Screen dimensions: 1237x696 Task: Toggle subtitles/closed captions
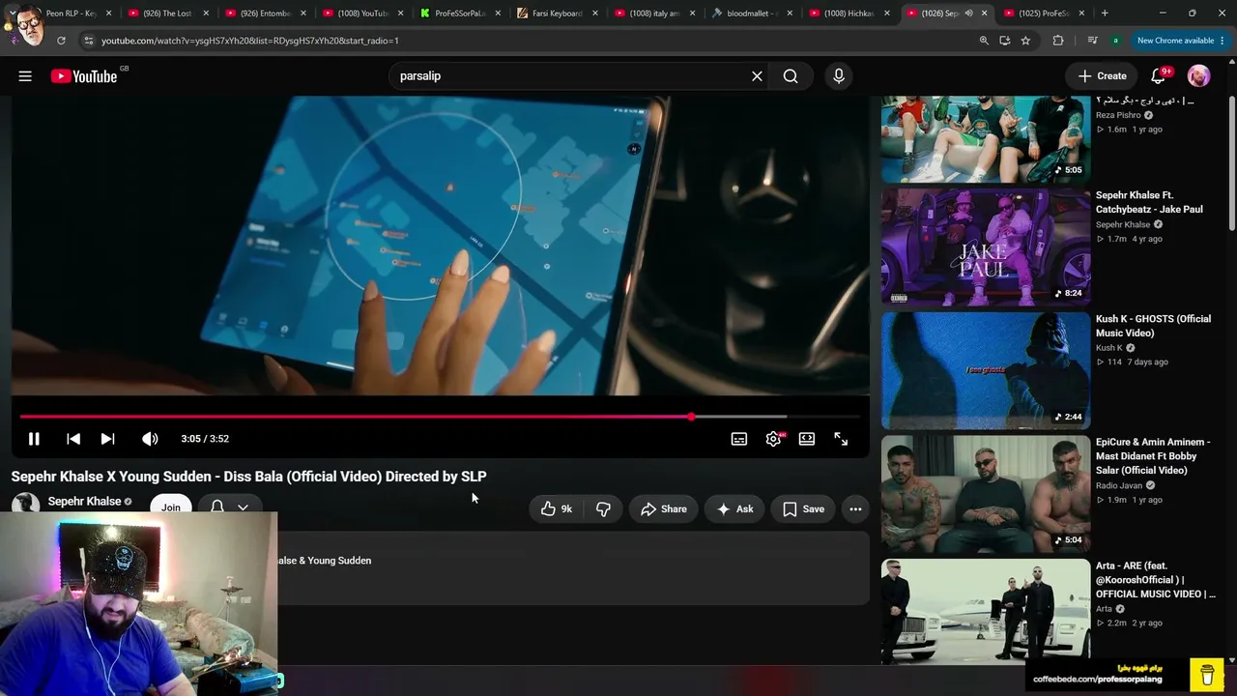pyautogui.click(x=739, y=439)
